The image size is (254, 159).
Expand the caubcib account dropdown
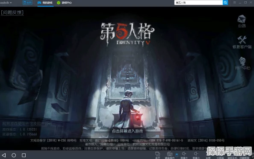tap(6, 3)
